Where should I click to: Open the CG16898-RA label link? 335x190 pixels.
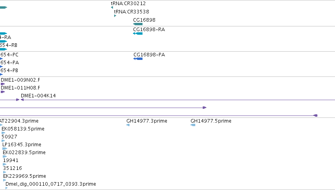pos(149,29)
